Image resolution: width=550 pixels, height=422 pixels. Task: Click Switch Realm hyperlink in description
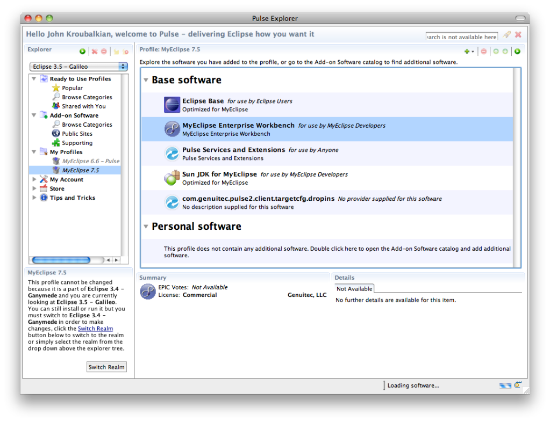coord(95,329)
